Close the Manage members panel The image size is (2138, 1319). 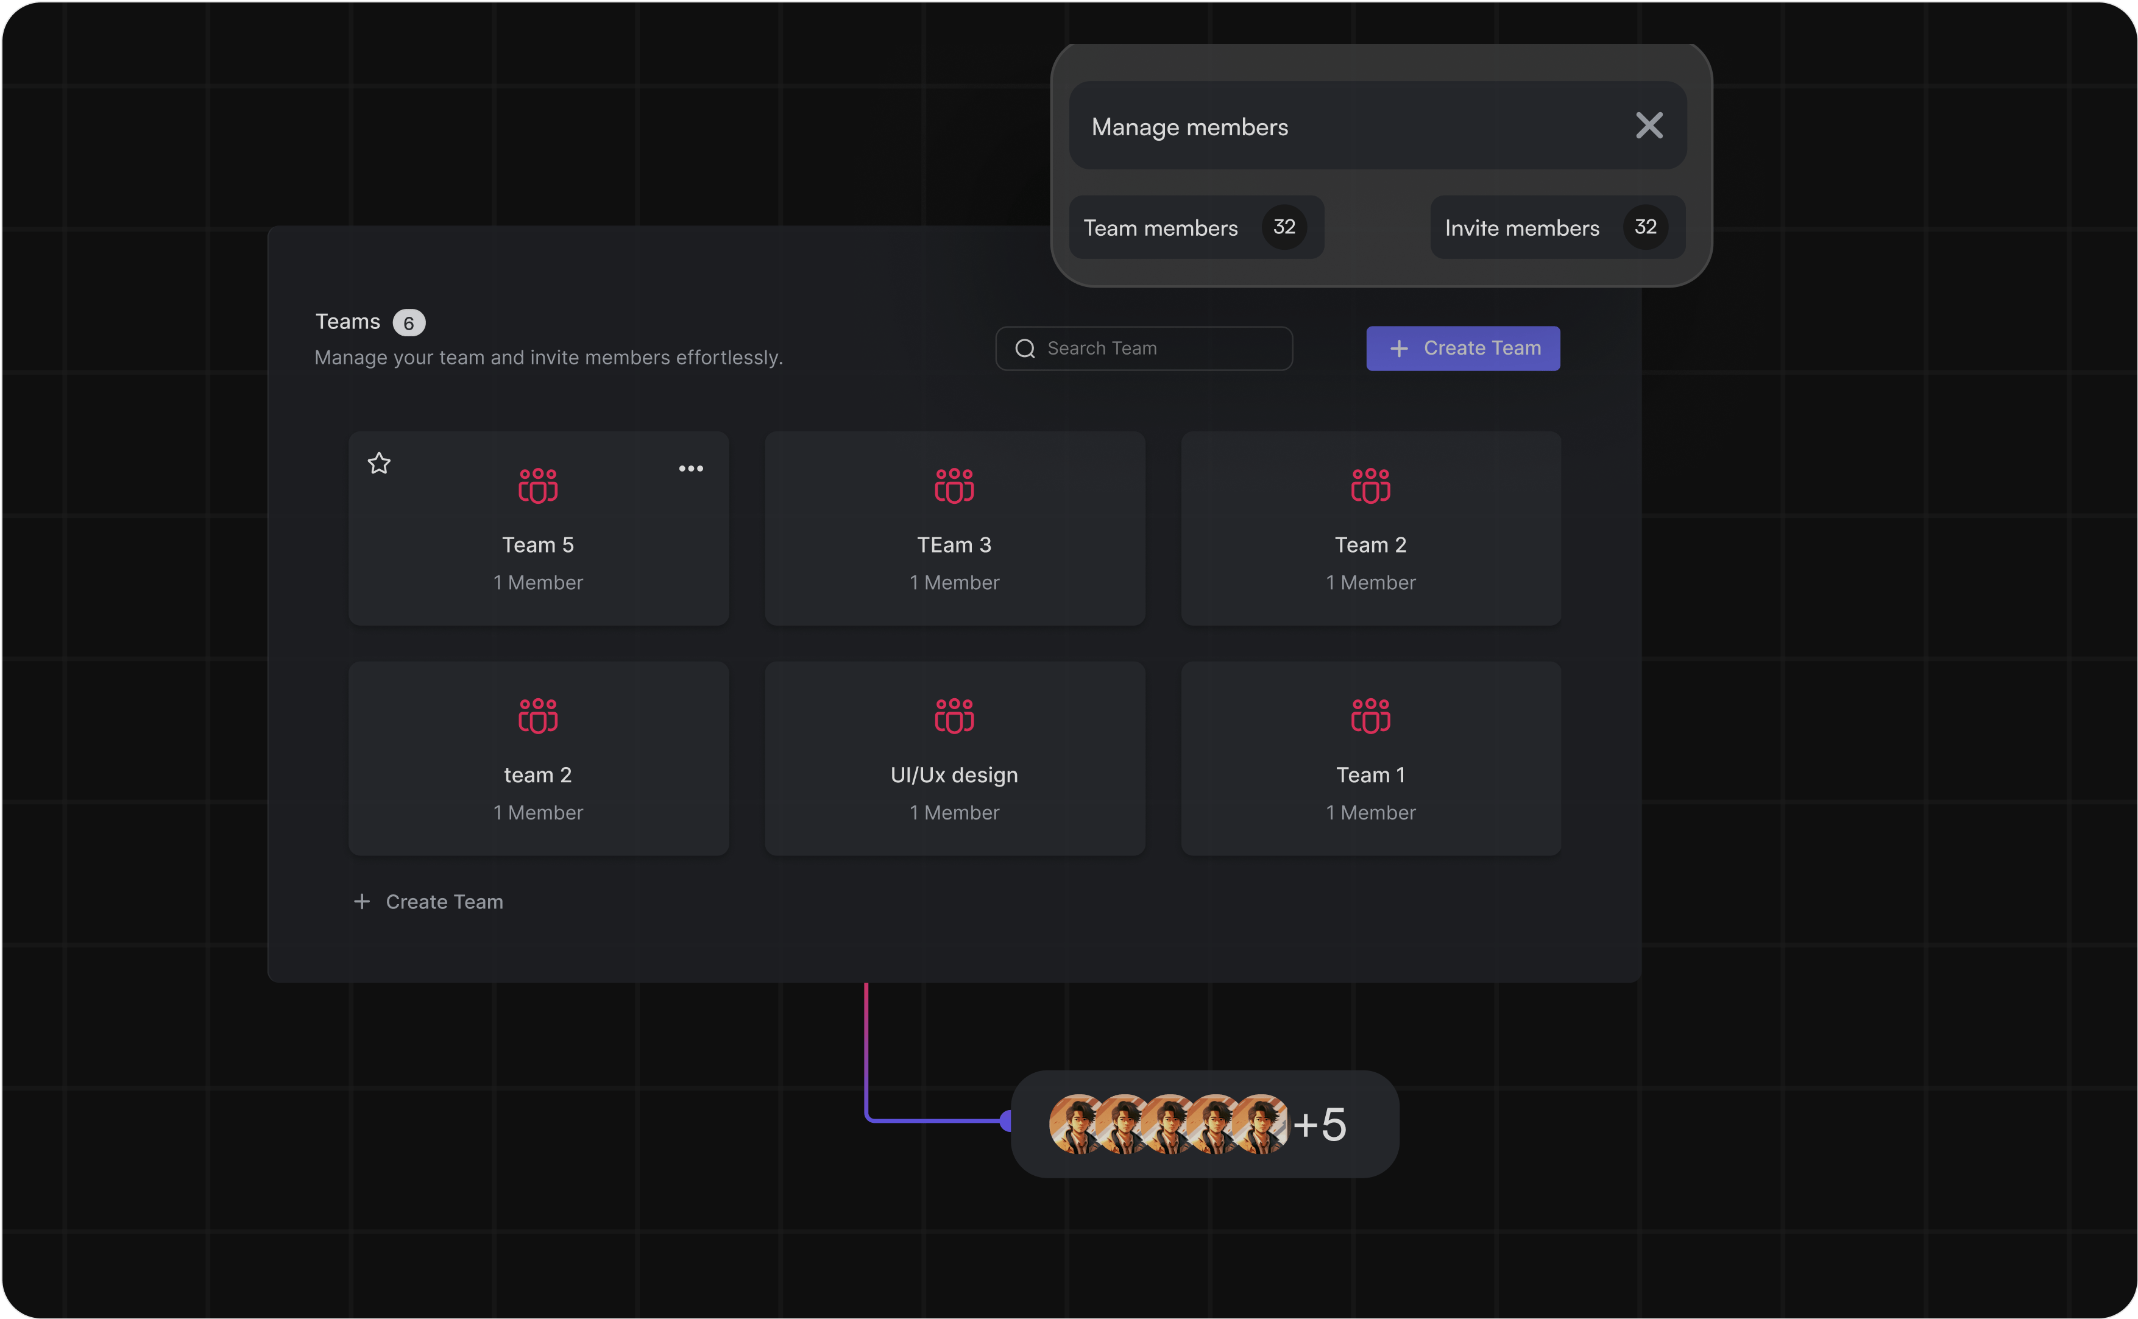coord(1649,126)
